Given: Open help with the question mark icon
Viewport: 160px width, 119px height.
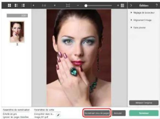Looking at the screenshot, I should (156, 5).
